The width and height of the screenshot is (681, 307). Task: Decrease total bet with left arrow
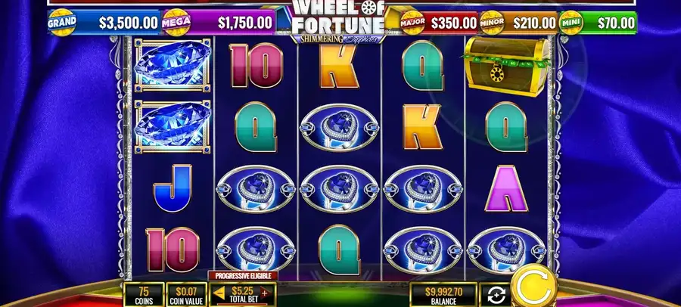click(219, 293)
